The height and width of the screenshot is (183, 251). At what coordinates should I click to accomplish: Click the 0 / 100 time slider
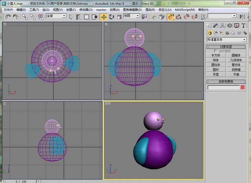(21, 181)
